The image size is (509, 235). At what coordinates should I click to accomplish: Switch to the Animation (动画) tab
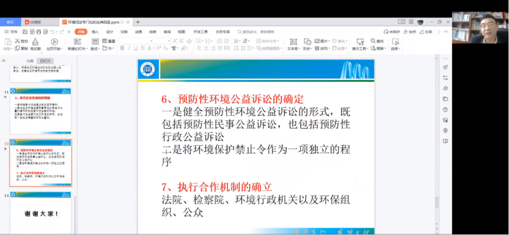(x=139, y=32)
